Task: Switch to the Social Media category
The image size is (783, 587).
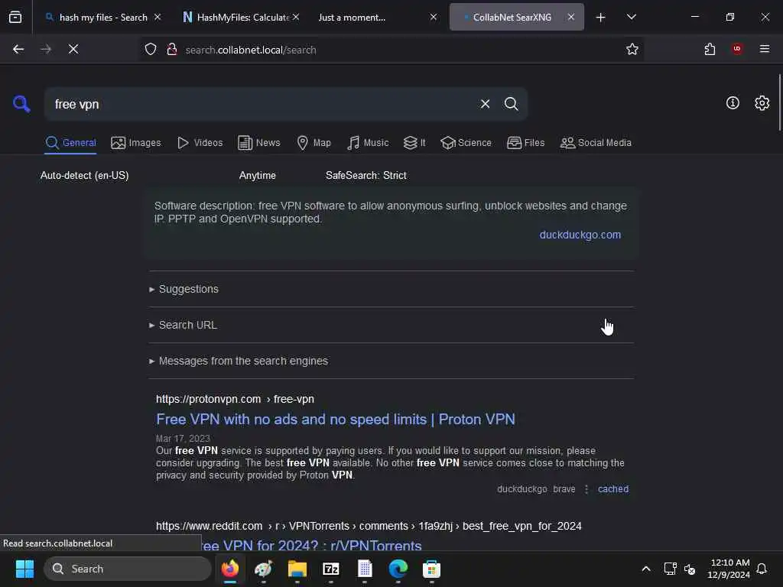Action: [x=596, y=143]
